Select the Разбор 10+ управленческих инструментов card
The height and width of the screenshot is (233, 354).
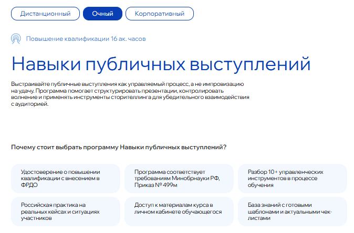[x=293, y=178]
